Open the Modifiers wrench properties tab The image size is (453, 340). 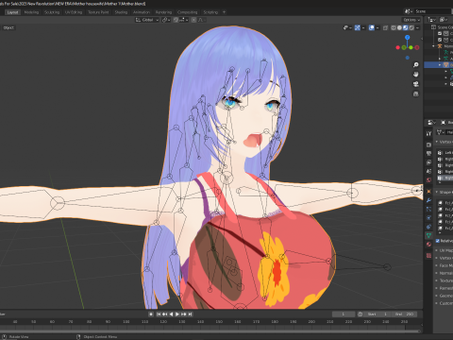(x=428, y=200)
